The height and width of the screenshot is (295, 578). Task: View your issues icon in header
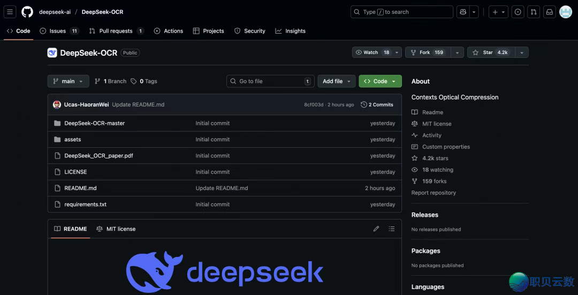tap(518, 12)
